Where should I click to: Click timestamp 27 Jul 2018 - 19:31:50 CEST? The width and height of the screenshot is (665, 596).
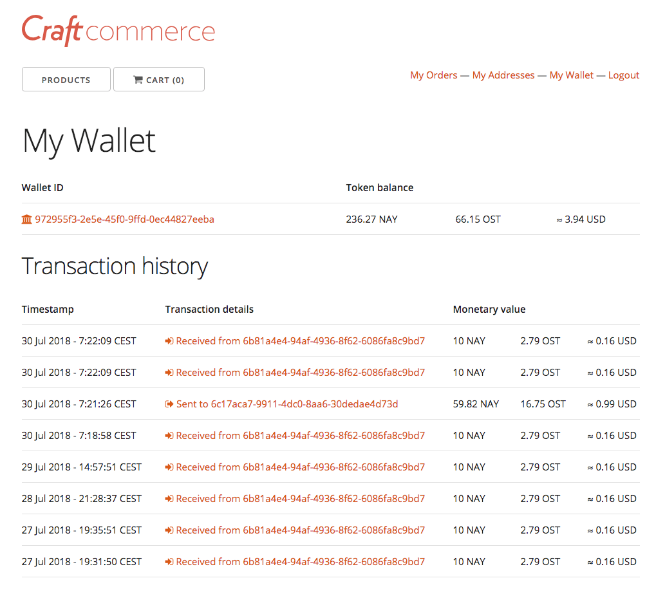click(81, 562)
